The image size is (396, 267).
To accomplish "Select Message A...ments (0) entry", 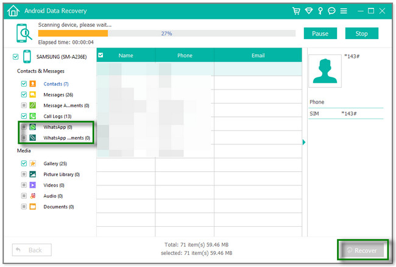I will 66,105.
